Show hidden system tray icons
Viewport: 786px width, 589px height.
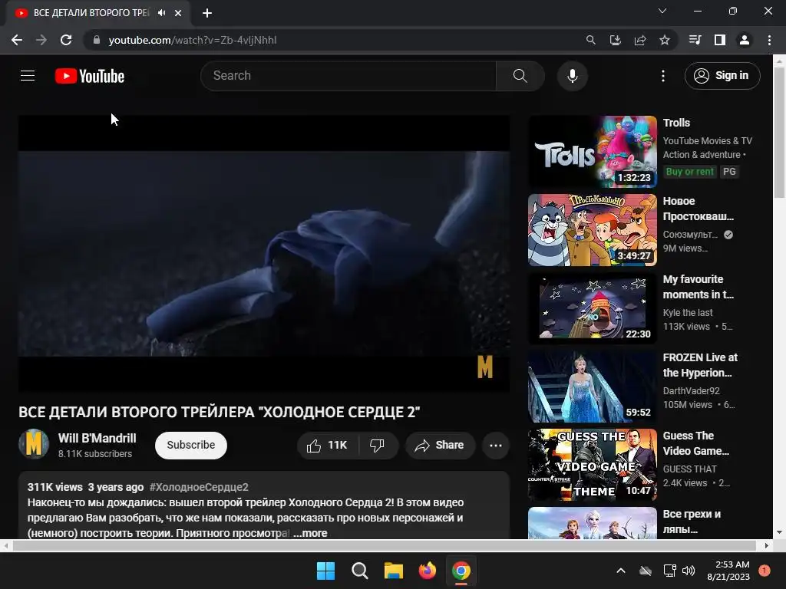pyautogui.click(x=620, y=571)
